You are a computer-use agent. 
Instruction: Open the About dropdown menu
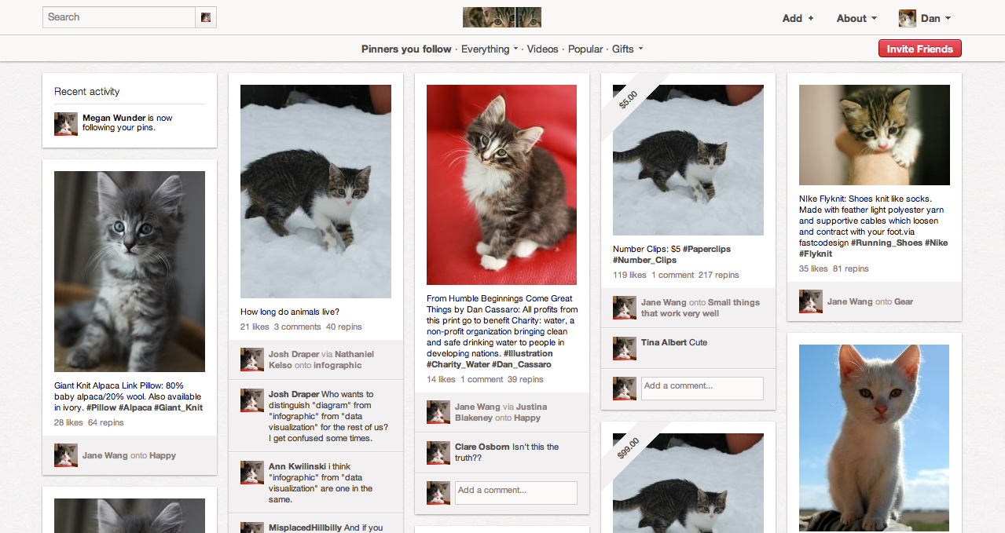tap(856, 18)
